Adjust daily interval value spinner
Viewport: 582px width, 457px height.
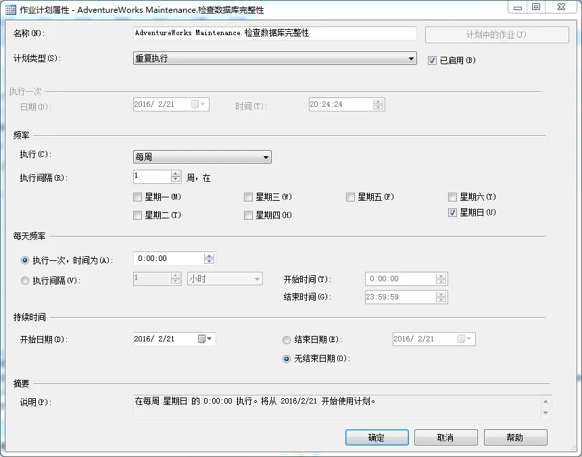click(x=176, y=279)
